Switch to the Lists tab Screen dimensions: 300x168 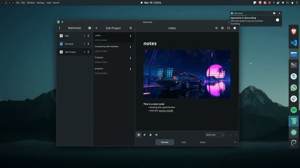(x=183, y=142)
